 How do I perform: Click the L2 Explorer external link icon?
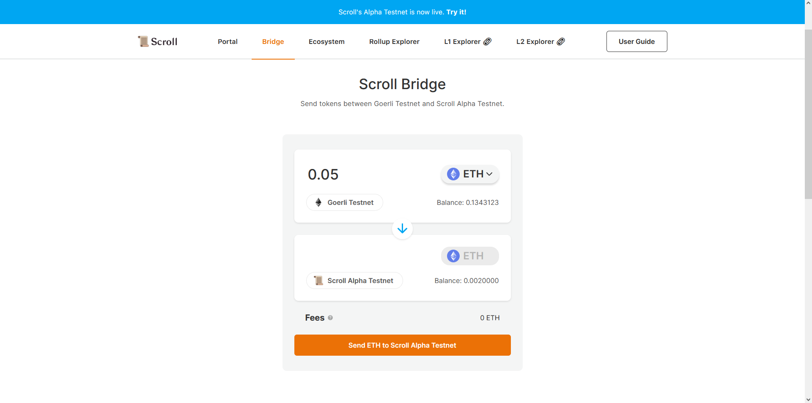coord(561,41)
